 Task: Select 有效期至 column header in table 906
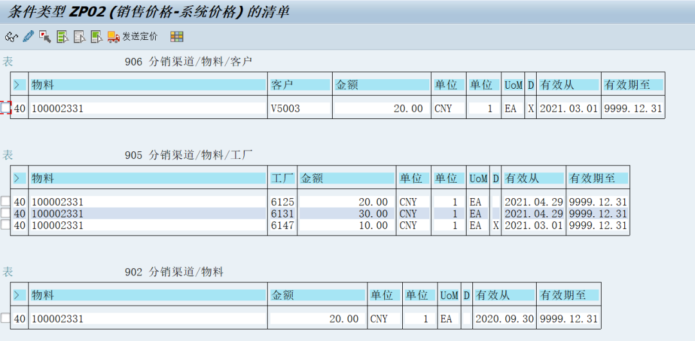(633, 85)
